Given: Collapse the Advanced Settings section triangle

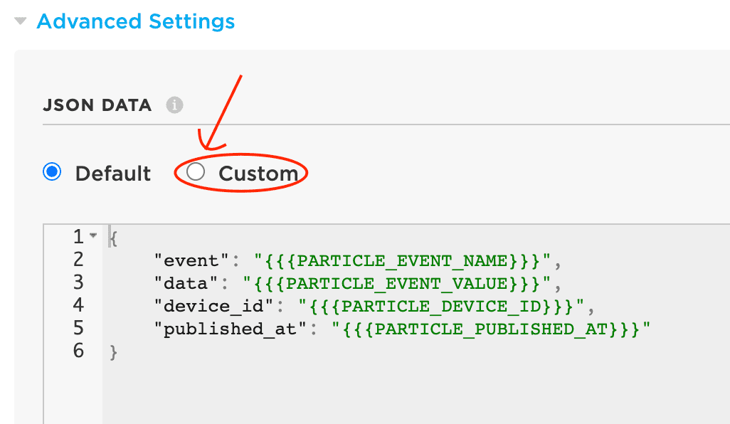Looking at the screenshot, I should click(20, 21).
